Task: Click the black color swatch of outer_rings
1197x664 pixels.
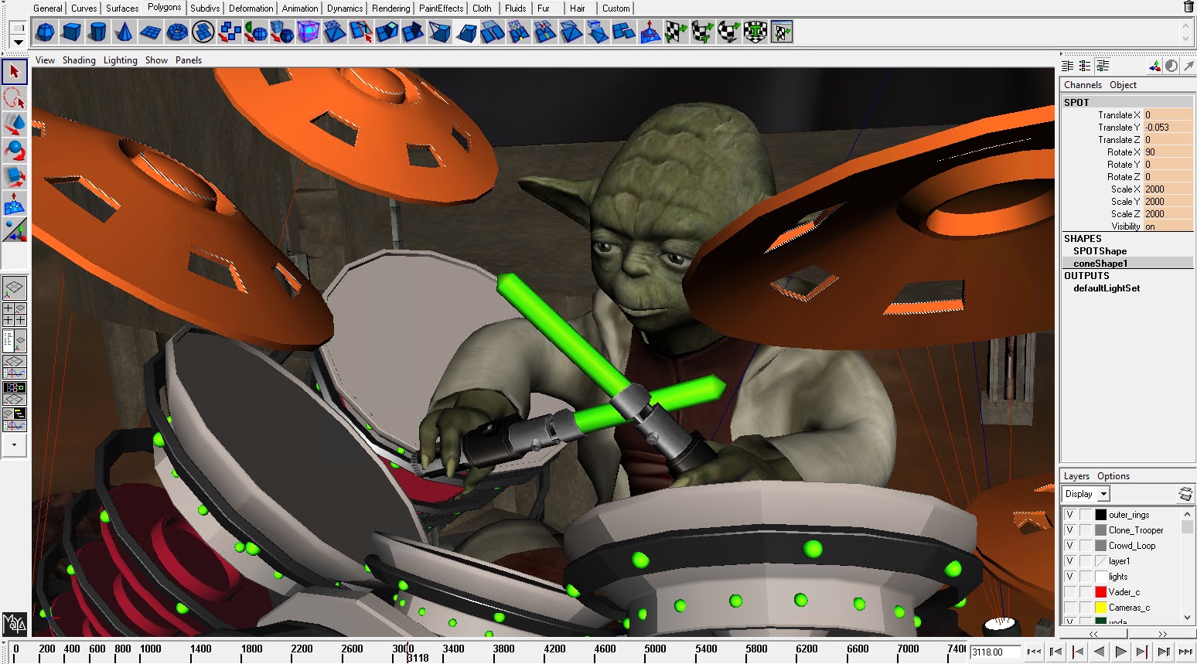Action: (x=1101, y=515)
